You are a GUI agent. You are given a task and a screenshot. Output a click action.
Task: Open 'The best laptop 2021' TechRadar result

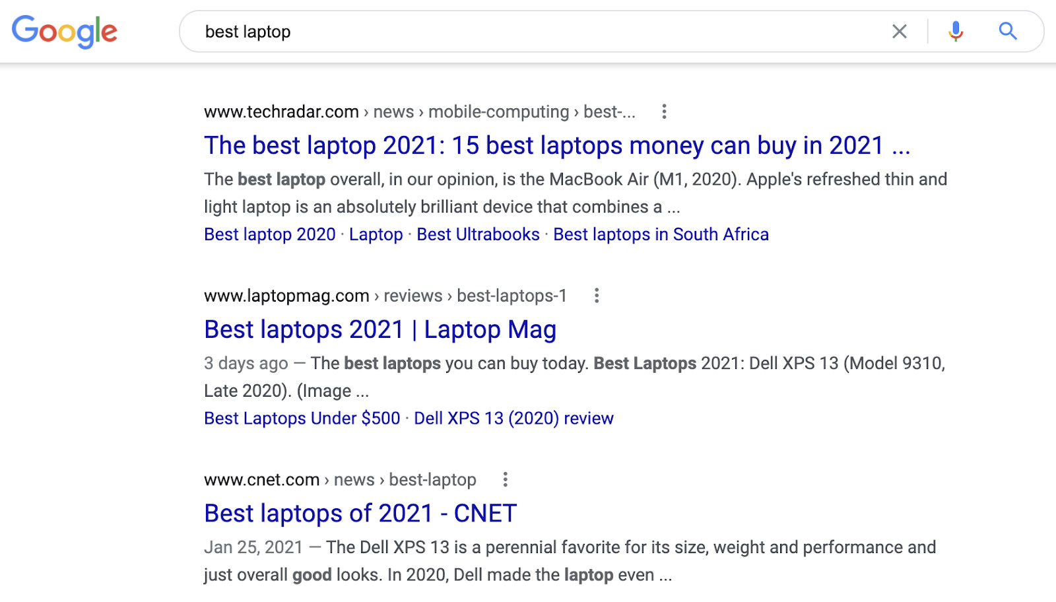coord(556,146)
